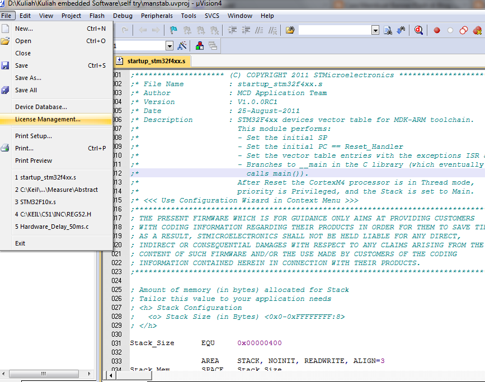Choose Save As... menu entry

pos(56,78)
